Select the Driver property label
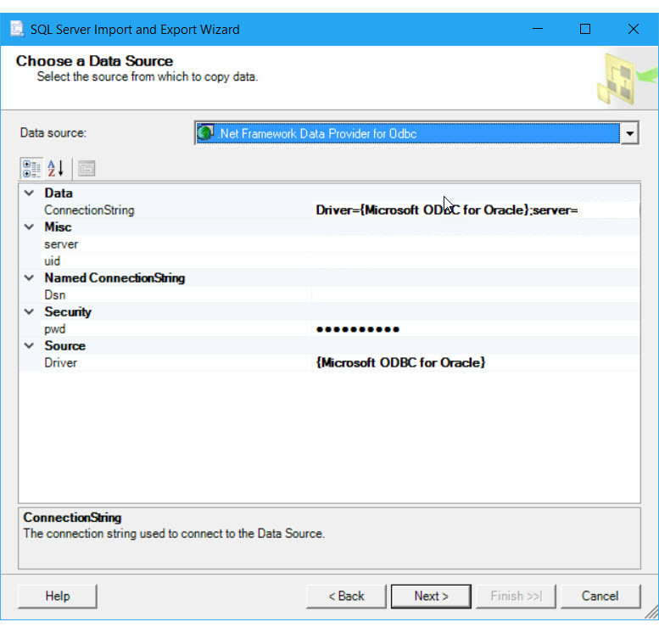Screen dimensions: 659x633 61,362
